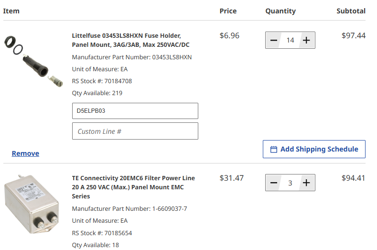Remove the fuse holder from cart
Viewport: 377px width, 250px height.
(25, 153)
